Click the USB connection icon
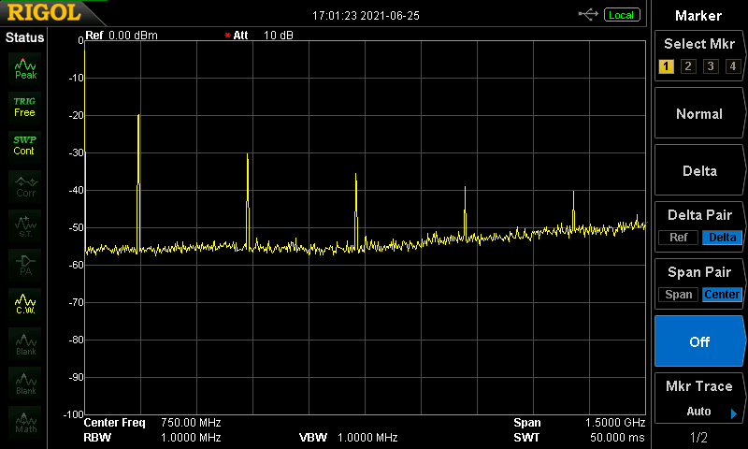The height and width of the screenshot is (449, 748). coord(588,14)
